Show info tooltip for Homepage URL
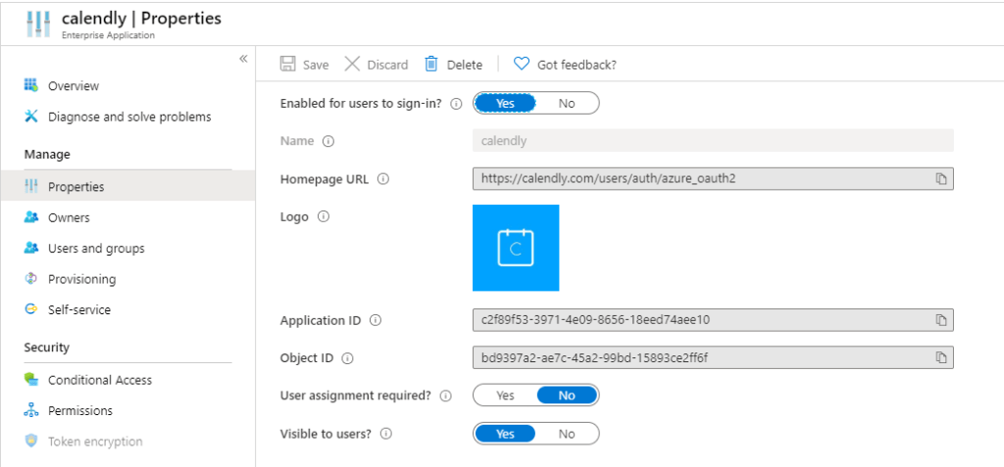The width and height of the screenshot is (1004, 467). point(383,179)
